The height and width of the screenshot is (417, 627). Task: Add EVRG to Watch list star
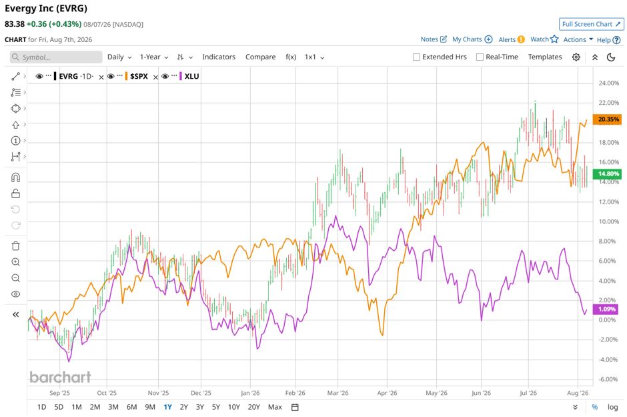pyautogui.click(x=544, y=39)
